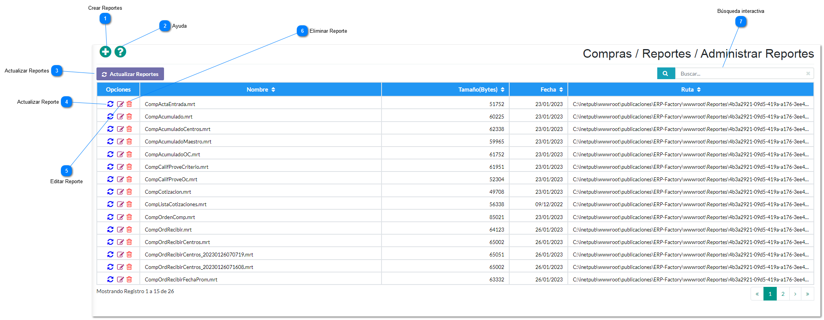
Task: Edit the CompCalifProveCriterio.mrt report
Action: 120,167
